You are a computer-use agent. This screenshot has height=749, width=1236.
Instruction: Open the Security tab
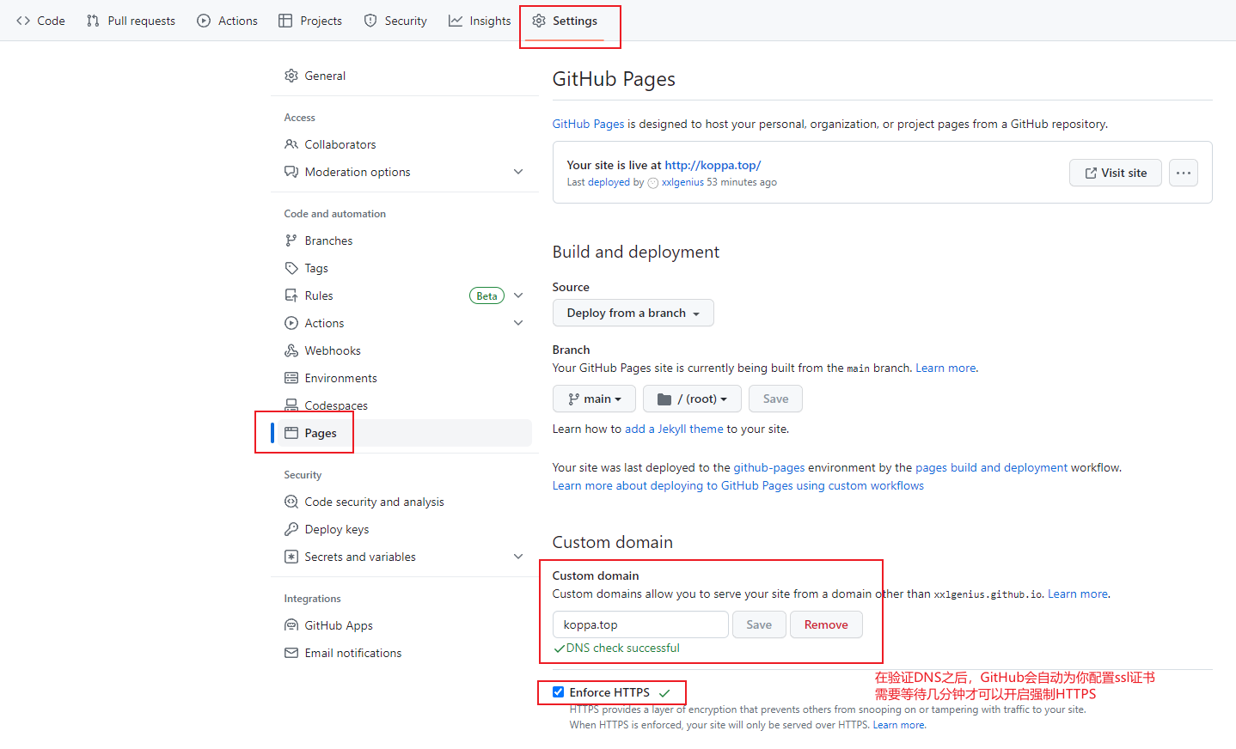[x=395, y=21]
